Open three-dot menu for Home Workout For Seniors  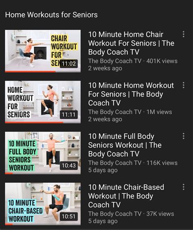click(184, 85)
